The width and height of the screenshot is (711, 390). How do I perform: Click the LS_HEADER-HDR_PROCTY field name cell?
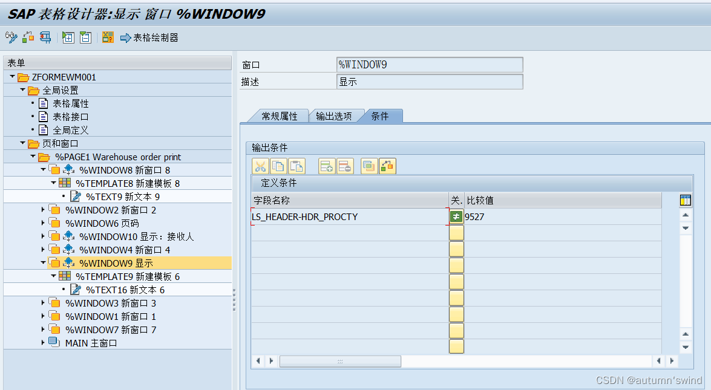click(x=350, y=217)
